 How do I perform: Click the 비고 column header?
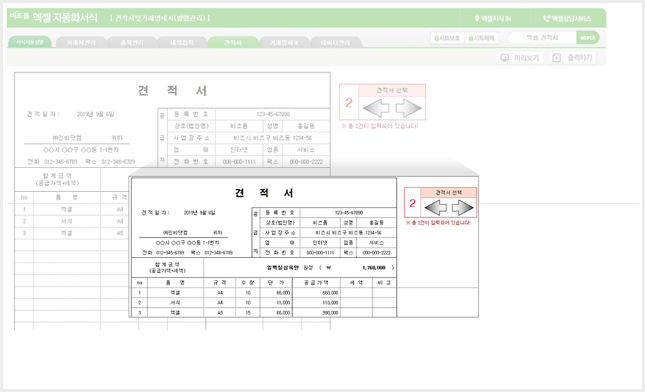tap(384, 283)
